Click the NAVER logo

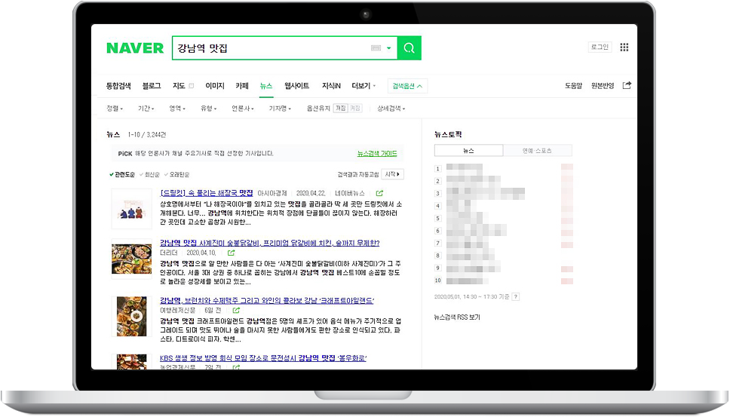tap(135, 48)
